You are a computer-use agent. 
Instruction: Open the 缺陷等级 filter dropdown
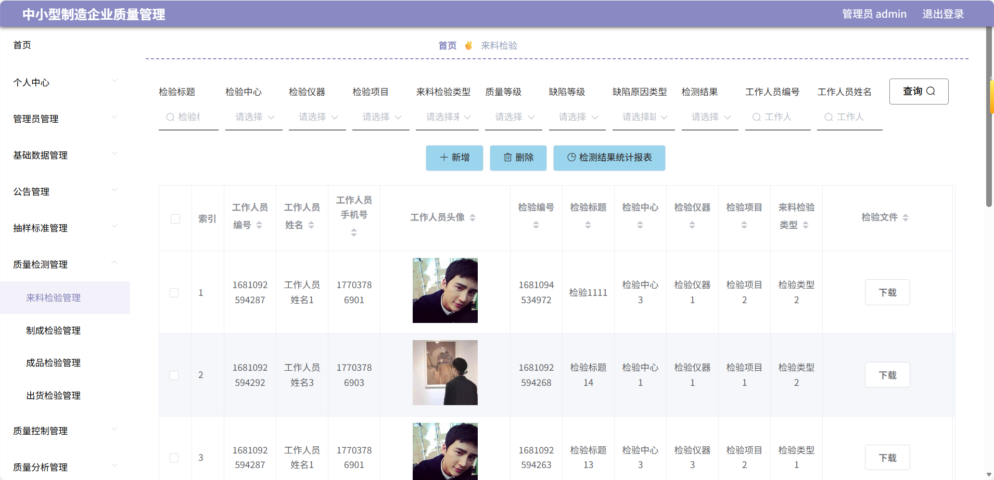coord(577,117)
